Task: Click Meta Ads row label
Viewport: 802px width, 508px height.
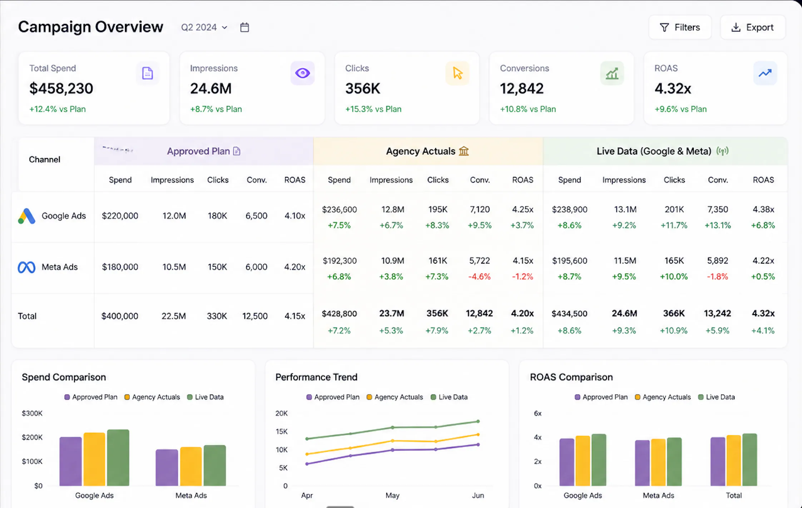Action: [x=60, y=267]
